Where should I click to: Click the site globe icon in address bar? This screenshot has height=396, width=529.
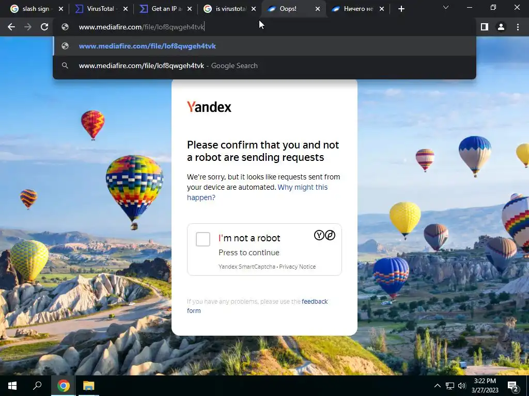65,27
